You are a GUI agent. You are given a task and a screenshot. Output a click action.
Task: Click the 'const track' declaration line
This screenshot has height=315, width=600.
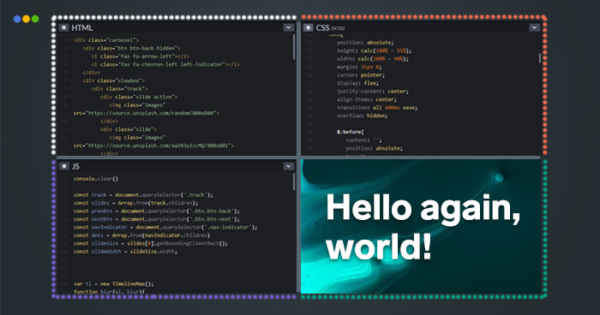143,195
